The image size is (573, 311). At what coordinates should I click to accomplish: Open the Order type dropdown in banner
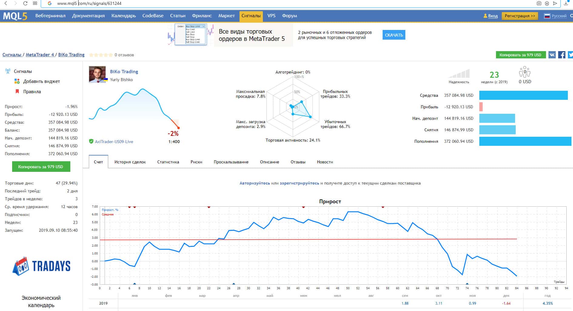tap(195, 26)
